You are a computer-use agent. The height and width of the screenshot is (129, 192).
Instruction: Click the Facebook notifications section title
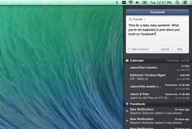click(x=137, y=104)
